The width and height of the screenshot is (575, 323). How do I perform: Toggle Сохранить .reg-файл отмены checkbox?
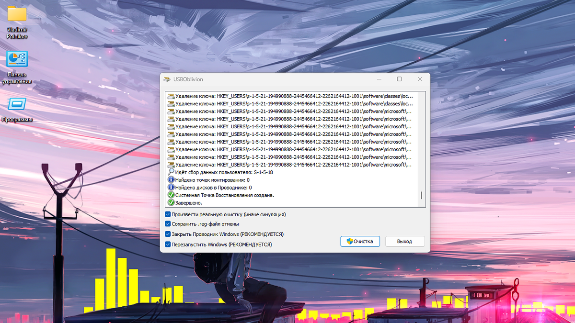coord(168,223)
